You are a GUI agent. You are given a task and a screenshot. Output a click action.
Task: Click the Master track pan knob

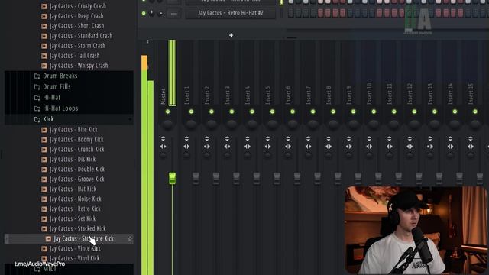167,125
